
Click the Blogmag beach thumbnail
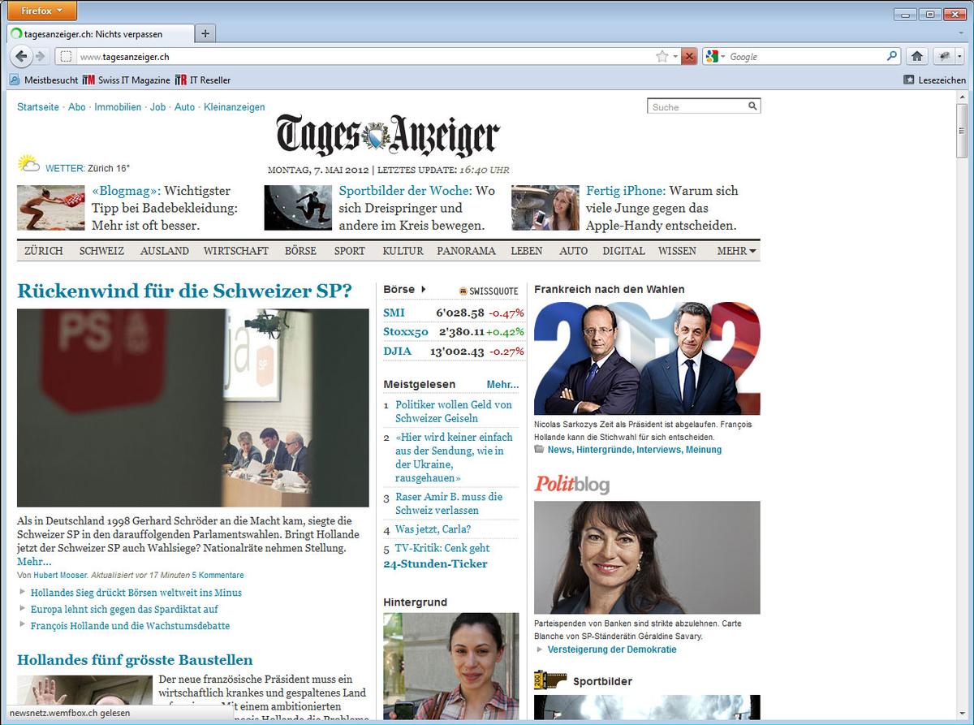51,208
